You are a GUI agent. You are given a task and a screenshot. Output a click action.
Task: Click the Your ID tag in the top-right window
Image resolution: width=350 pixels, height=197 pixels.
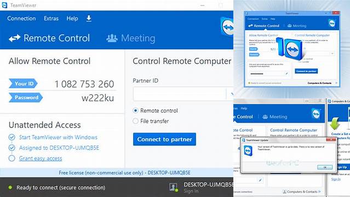[x=253, y=49]
